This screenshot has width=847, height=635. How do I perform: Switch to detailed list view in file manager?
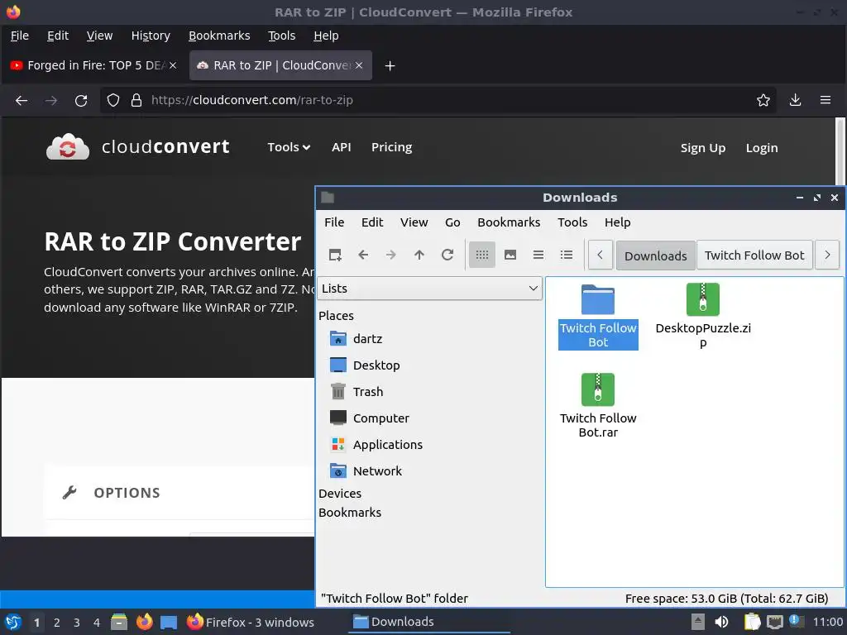click(566, 255)
